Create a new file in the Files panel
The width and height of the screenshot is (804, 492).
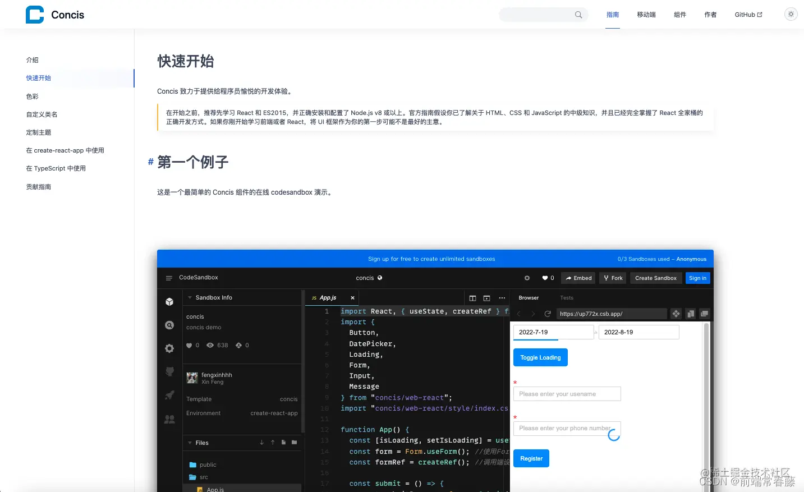283,443
